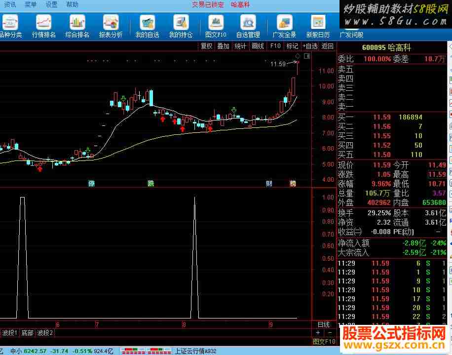Open the 行情排名 quote ranking icon

coord(43,27)
